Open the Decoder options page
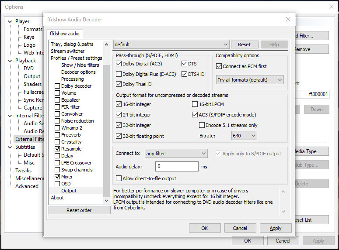The width and height of the screenshot is (339, 250). click(x=78, y=72)
